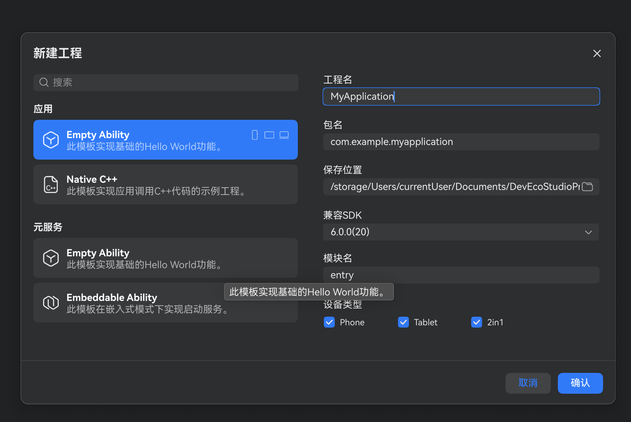The height and width of the screenshot is (422, 631).
Task: Uncheck the Tablet device type checkbox
Action: click(403, 322)
